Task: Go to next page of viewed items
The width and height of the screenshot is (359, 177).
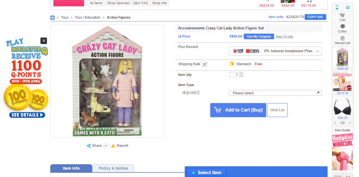Action: [350, 123]
